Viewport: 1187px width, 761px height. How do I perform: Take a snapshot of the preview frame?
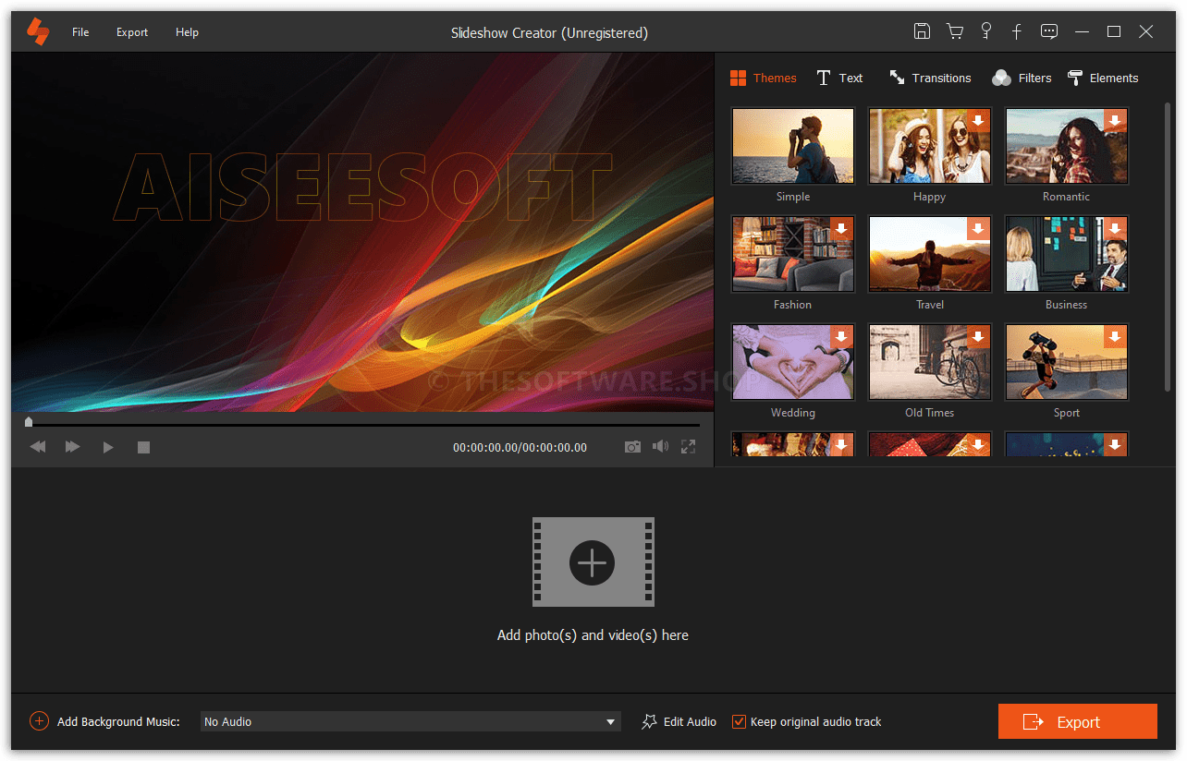pyautogui.click(x=632, y=446)
